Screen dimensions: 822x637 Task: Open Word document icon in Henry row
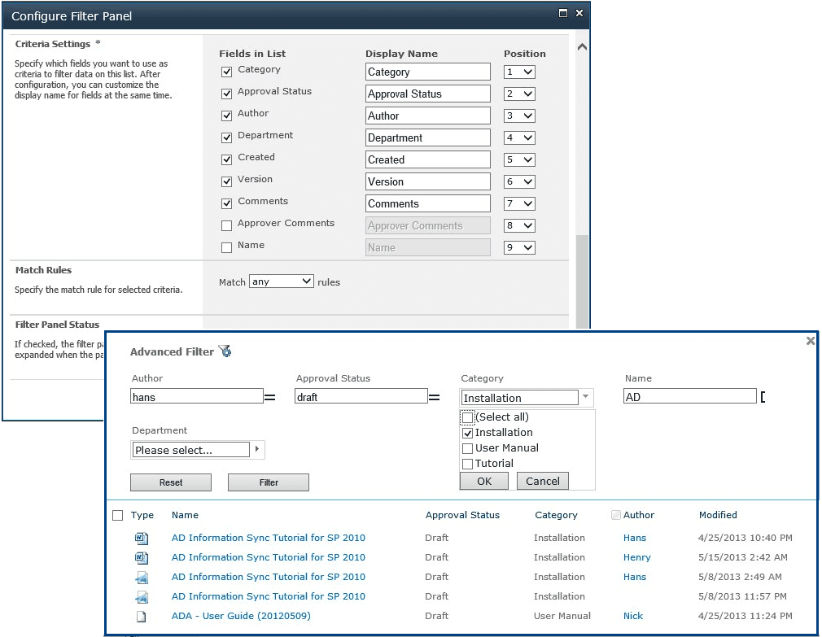pyautogui.click(x=142, y=557)
